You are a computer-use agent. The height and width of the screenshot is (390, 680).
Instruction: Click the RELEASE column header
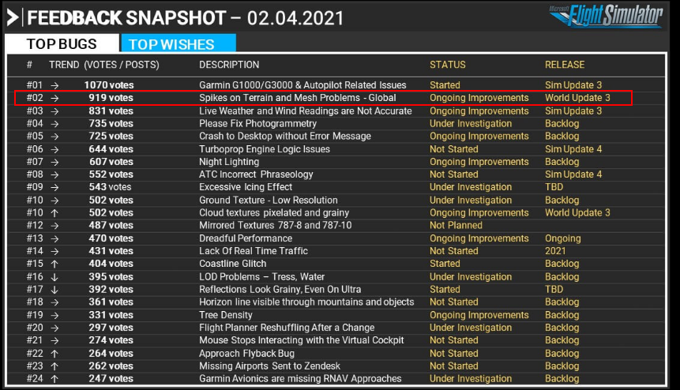coord(565,65)
